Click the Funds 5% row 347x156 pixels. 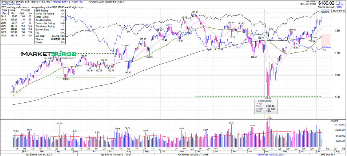coord(49,42)
